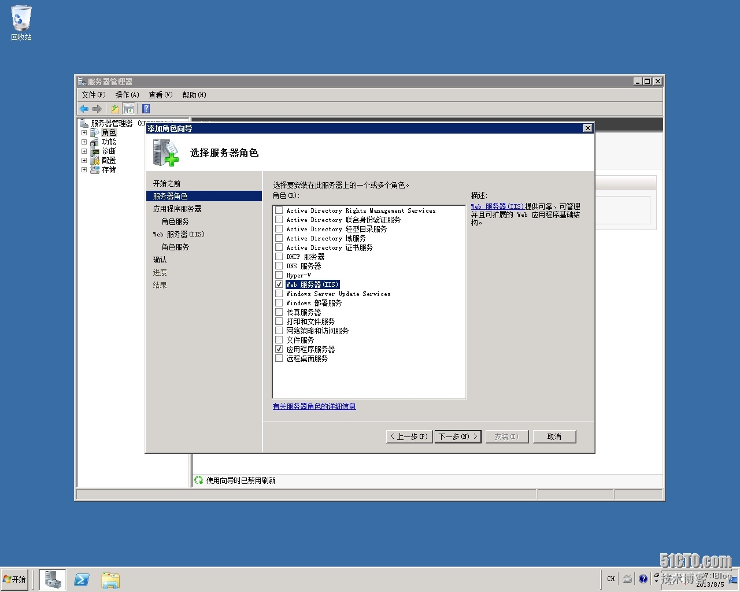The height and width of the screenshot is (592, 740).
Task: Click the 诊断 diagnostics icon in the tree
Action: 95,151
